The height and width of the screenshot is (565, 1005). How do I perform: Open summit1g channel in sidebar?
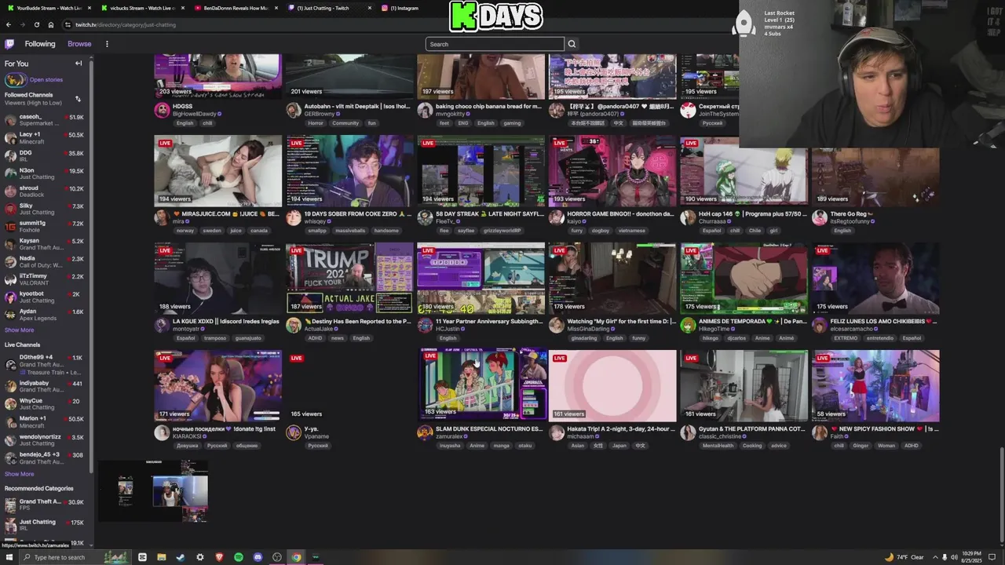46,226
